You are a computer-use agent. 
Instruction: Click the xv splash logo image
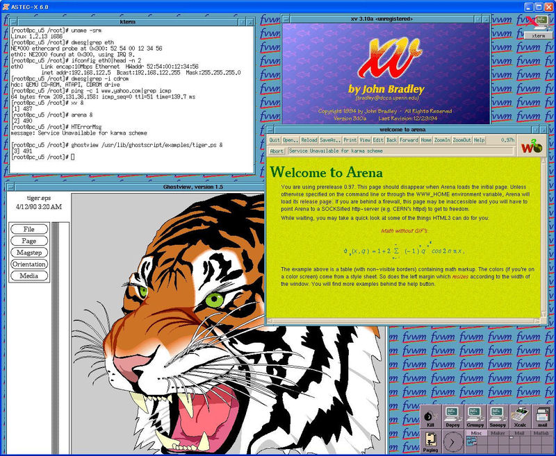click(x=386, y=74)
